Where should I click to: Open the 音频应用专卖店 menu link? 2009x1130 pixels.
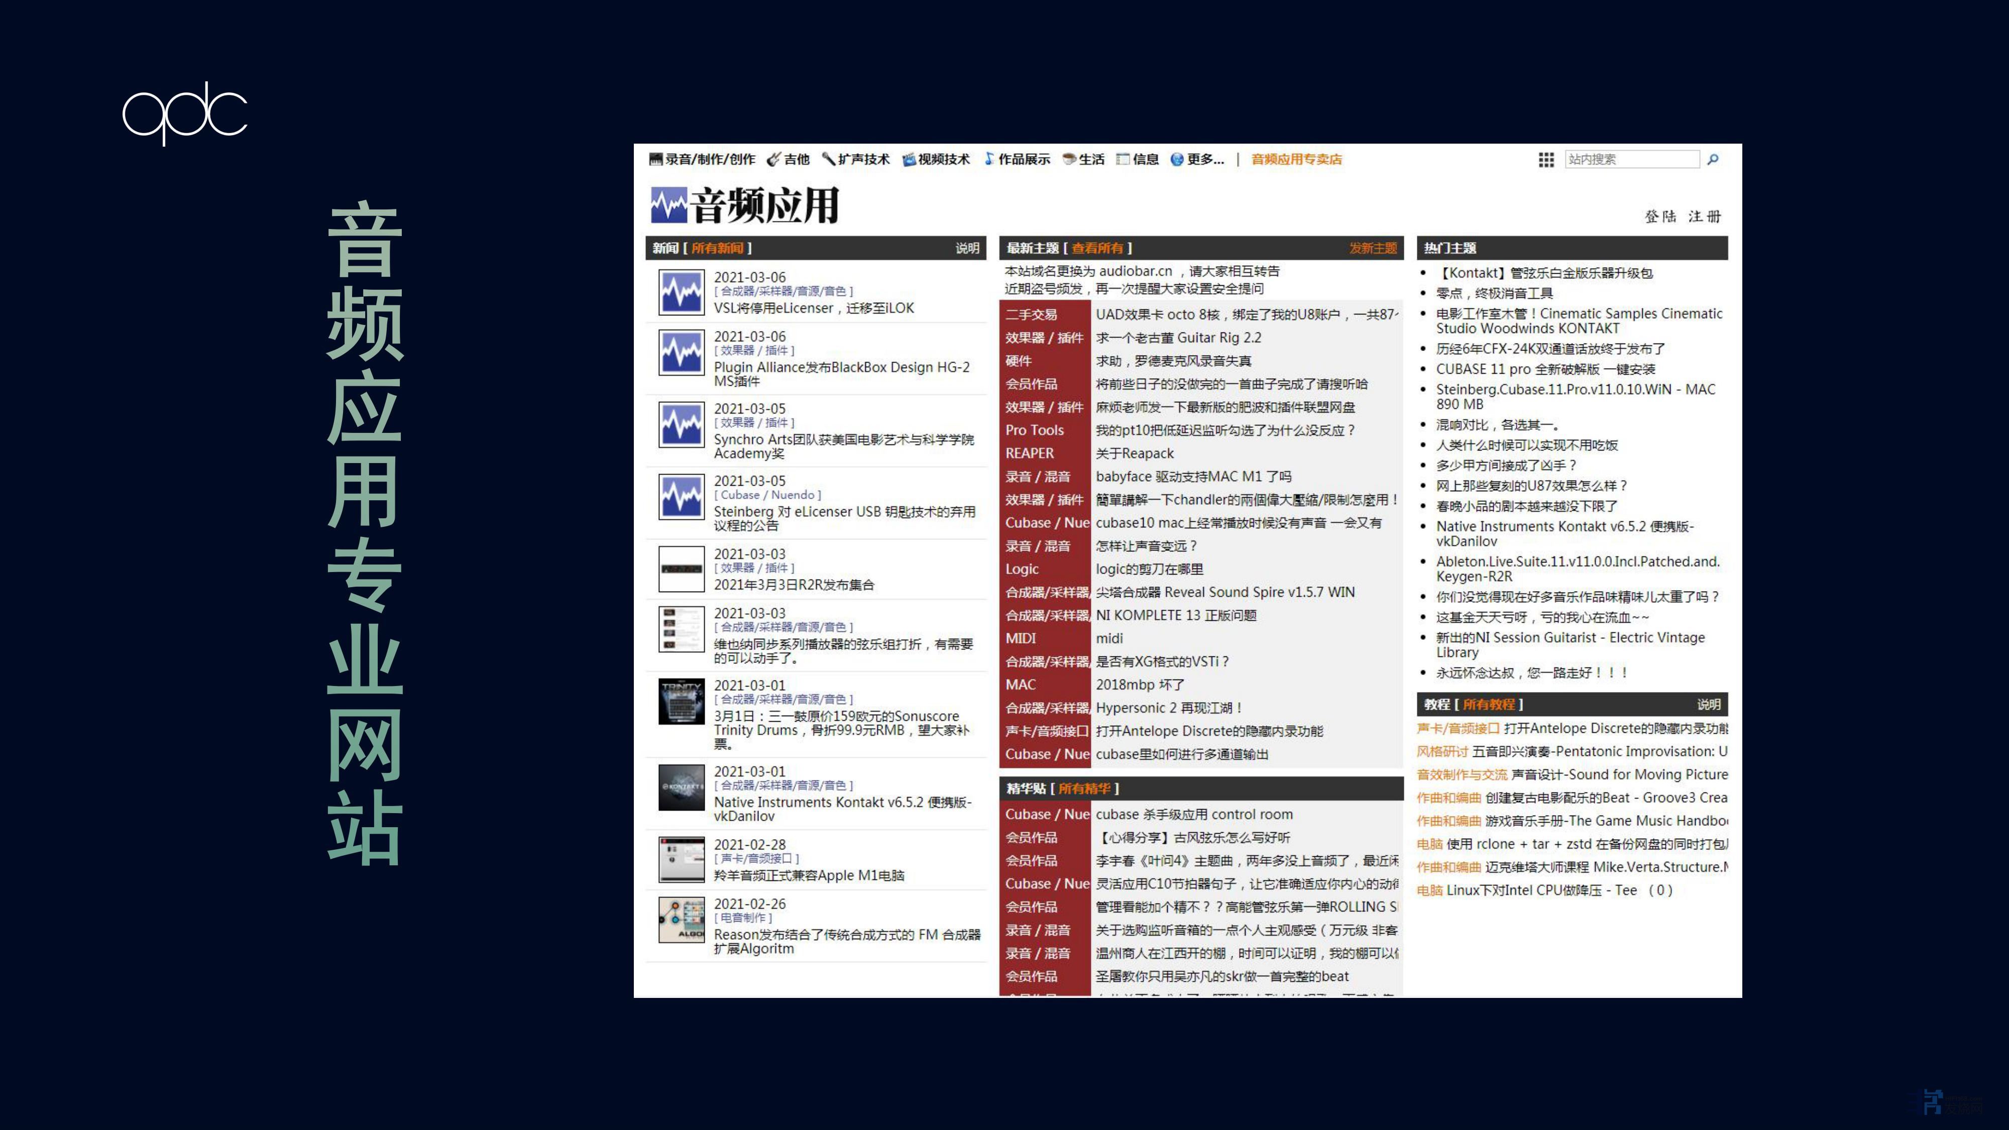[x=1296, y=159]
